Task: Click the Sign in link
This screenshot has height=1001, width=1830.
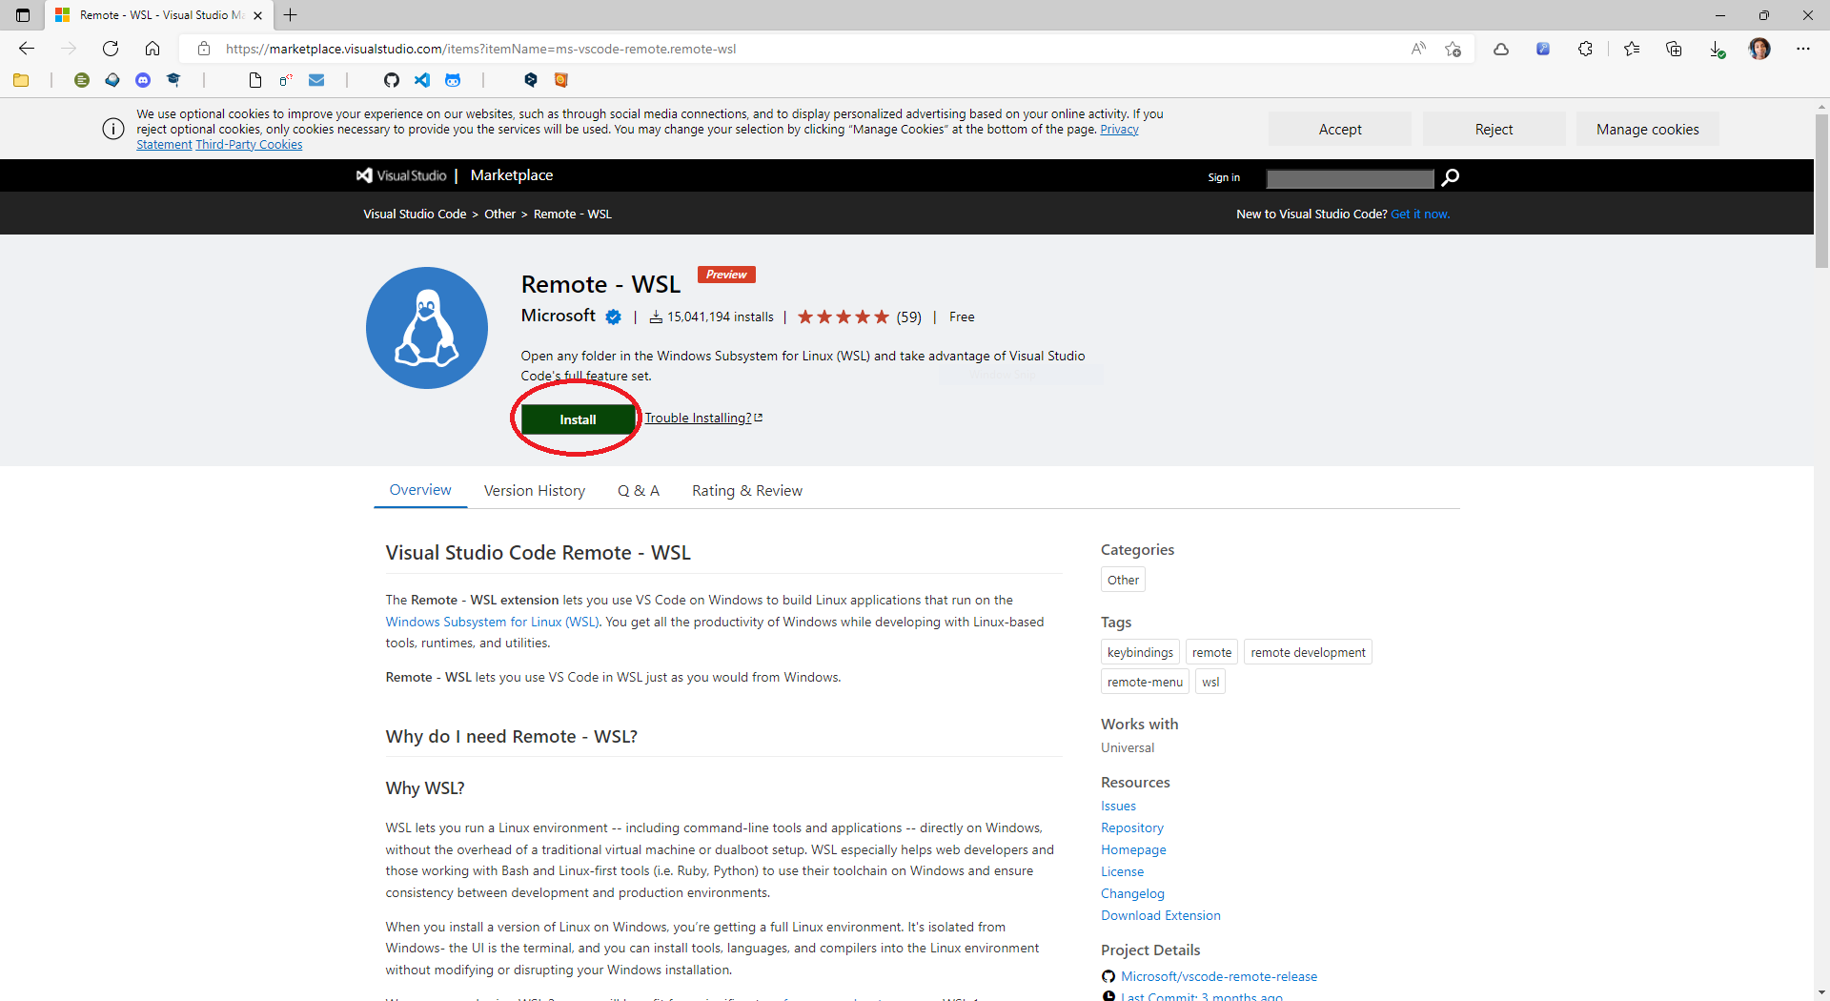Action: pos(1224,177)
